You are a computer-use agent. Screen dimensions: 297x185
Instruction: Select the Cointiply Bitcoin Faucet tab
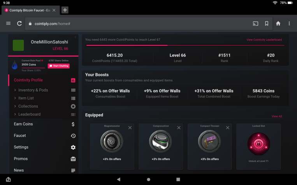point(31,10)
